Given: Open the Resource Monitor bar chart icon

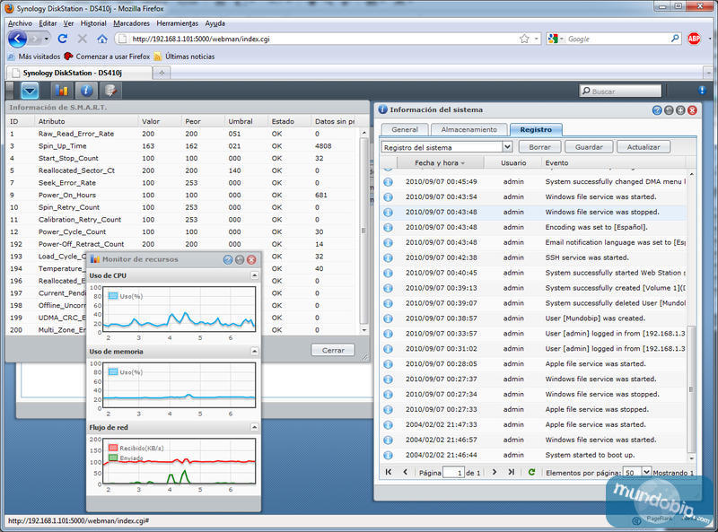Looking at the screenshot, I should coord(62,91).
